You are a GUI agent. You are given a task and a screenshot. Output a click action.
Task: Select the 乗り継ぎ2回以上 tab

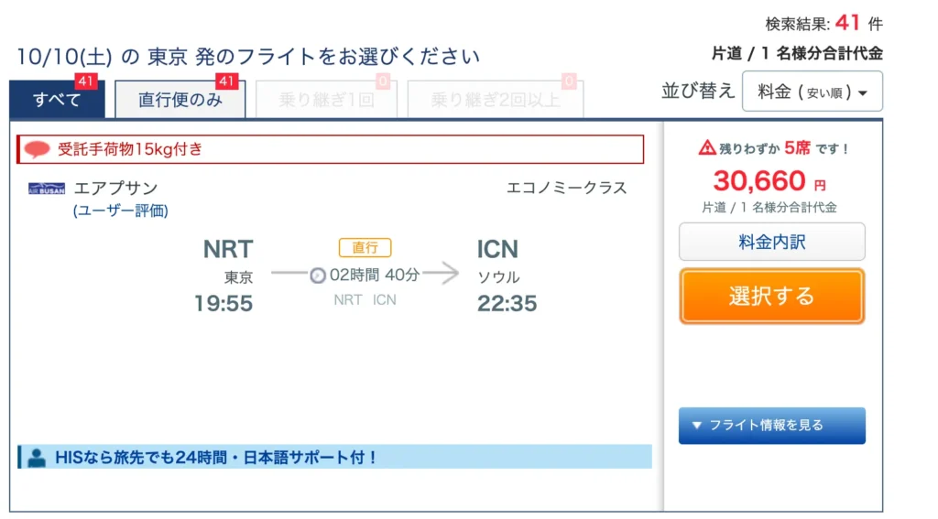(496, 99)
